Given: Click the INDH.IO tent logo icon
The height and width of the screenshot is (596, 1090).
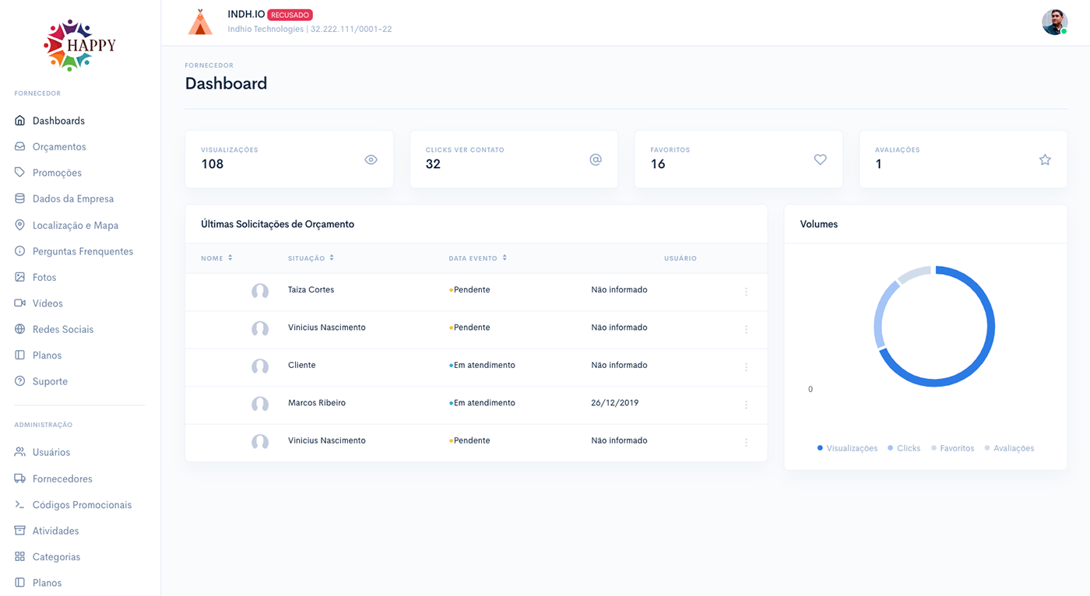Looking at the screenshot, I should pos(200,23).
